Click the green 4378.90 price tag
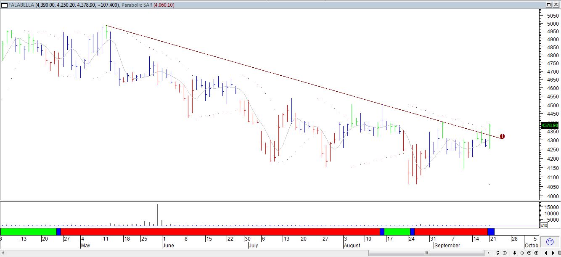 (x=550, y=125)
